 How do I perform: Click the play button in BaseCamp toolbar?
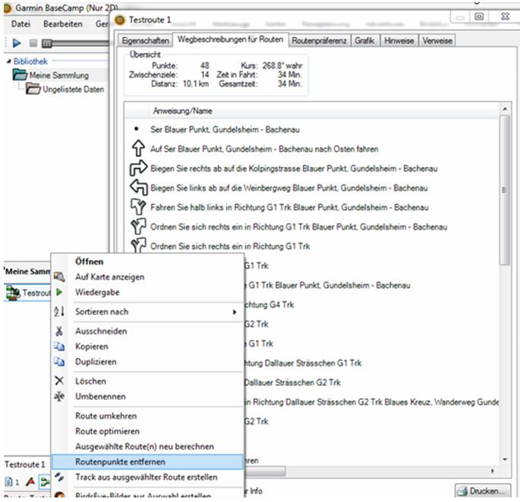click(16, 42)
